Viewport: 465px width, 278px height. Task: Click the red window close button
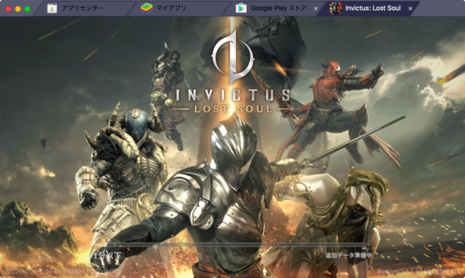(8, 9)
